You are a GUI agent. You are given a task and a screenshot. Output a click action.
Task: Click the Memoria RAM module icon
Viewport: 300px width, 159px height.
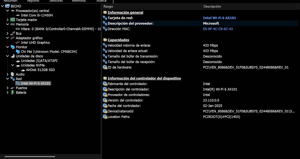13,24
